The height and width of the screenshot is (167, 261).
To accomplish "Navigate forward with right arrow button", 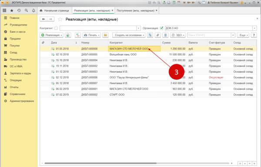I will click(x=50, y=19).
